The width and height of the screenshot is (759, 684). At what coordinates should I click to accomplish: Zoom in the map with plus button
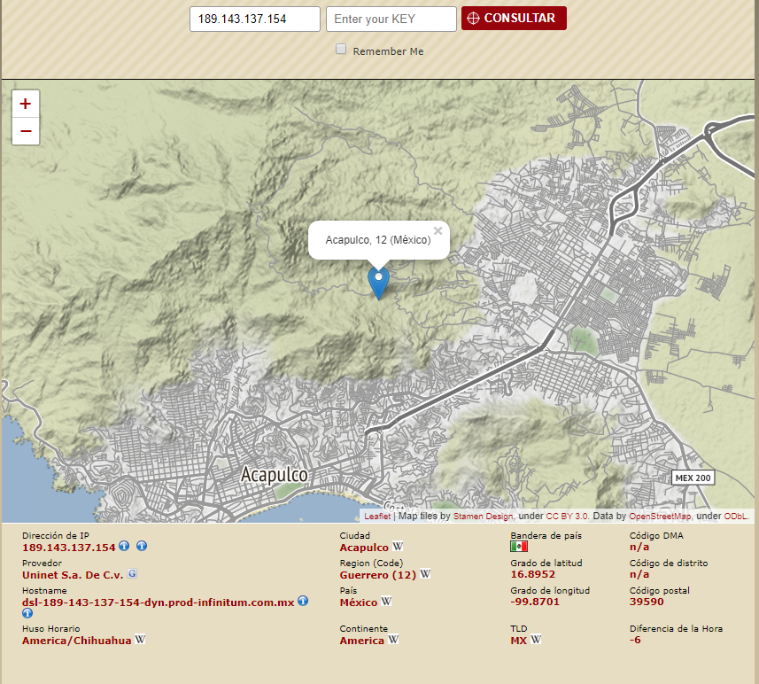26,104
